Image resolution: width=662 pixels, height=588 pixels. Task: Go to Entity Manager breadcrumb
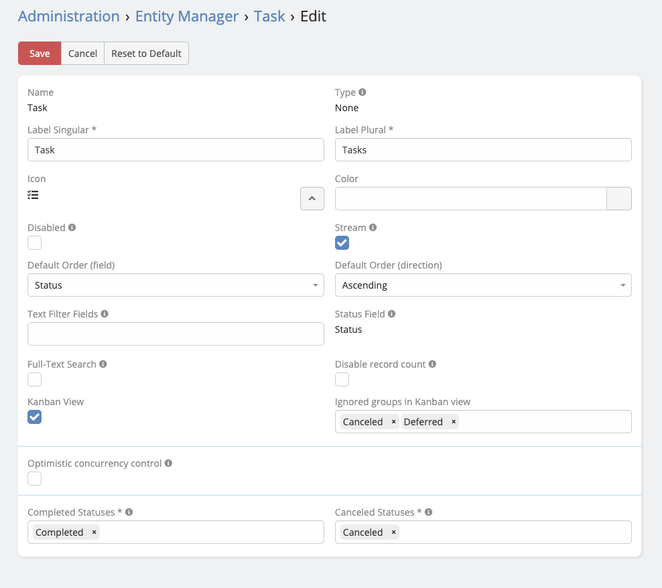point(187,16)
